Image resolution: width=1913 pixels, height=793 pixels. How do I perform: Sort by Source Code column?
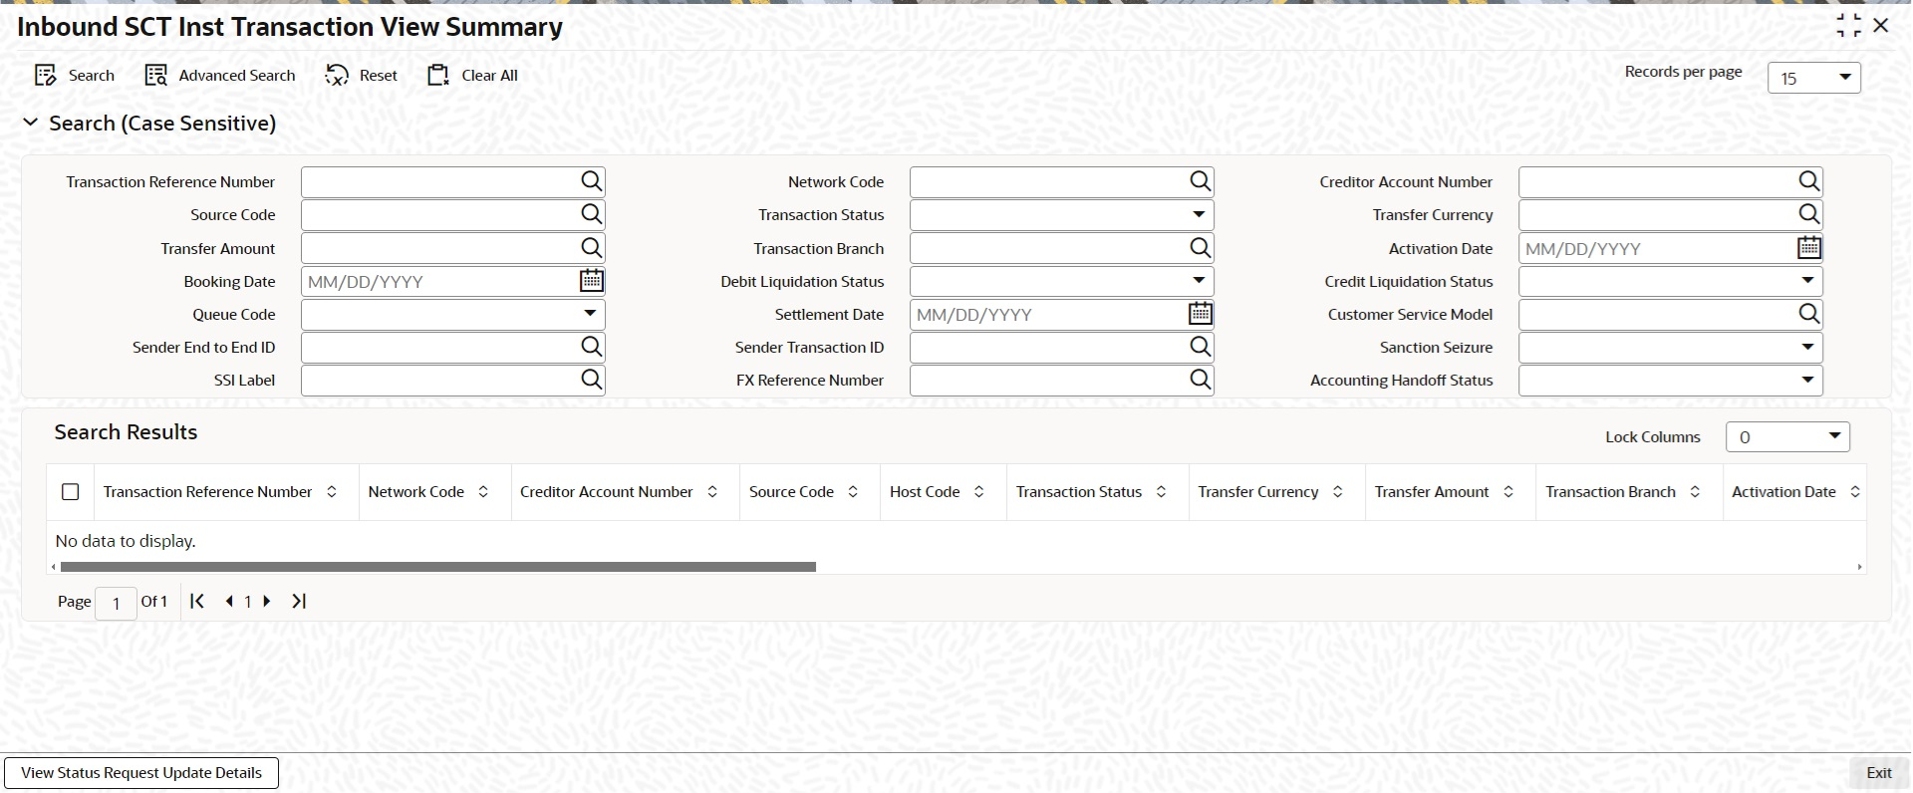point(853,492)
